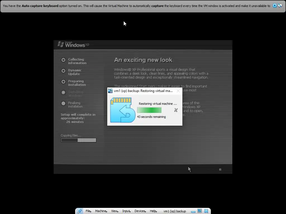The height and width of the screenshot is (214, 286).
Task: Click the close VM icon on mini toolbar
Action: coord(206,211)
